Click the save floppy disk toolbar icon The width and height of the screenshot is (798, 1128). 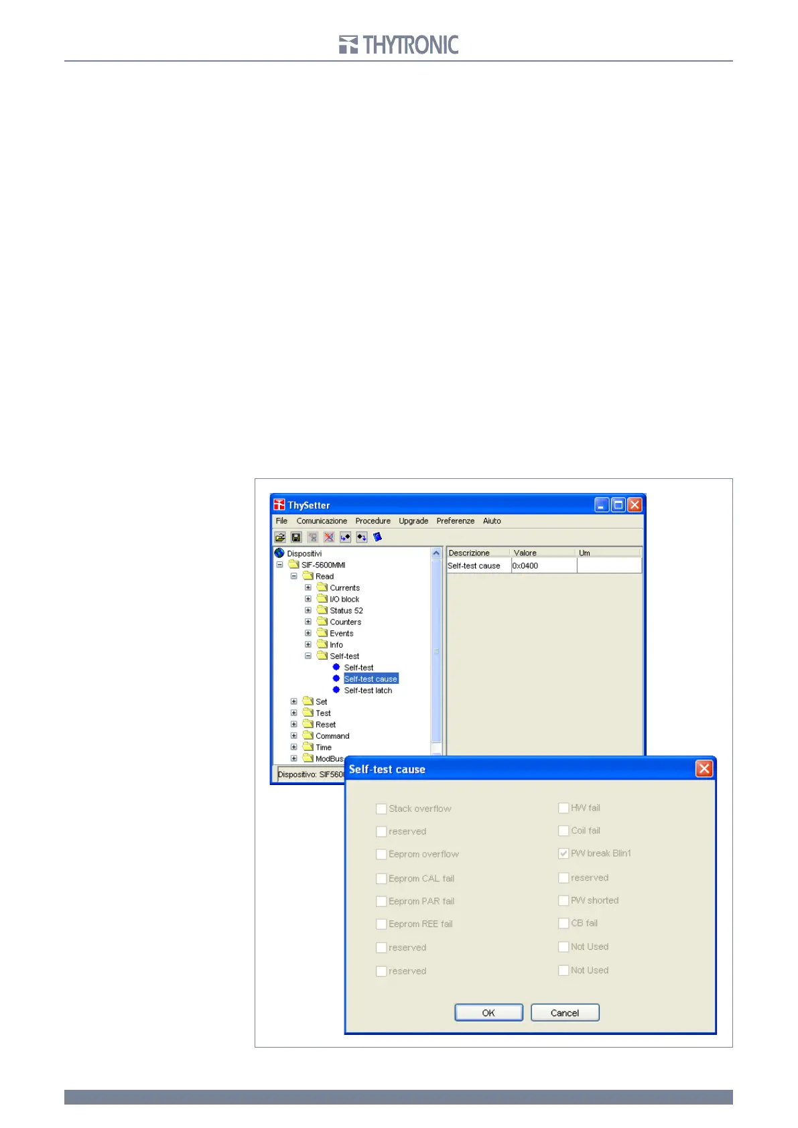pyautogui.click(x=296, y=537)
